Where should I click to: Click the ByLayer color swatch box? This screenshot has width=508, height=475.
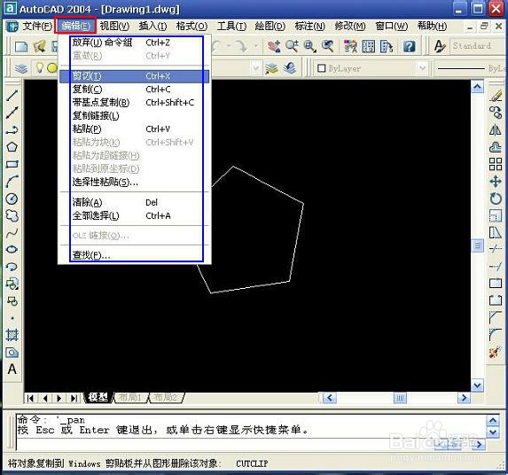pos(322,68)
